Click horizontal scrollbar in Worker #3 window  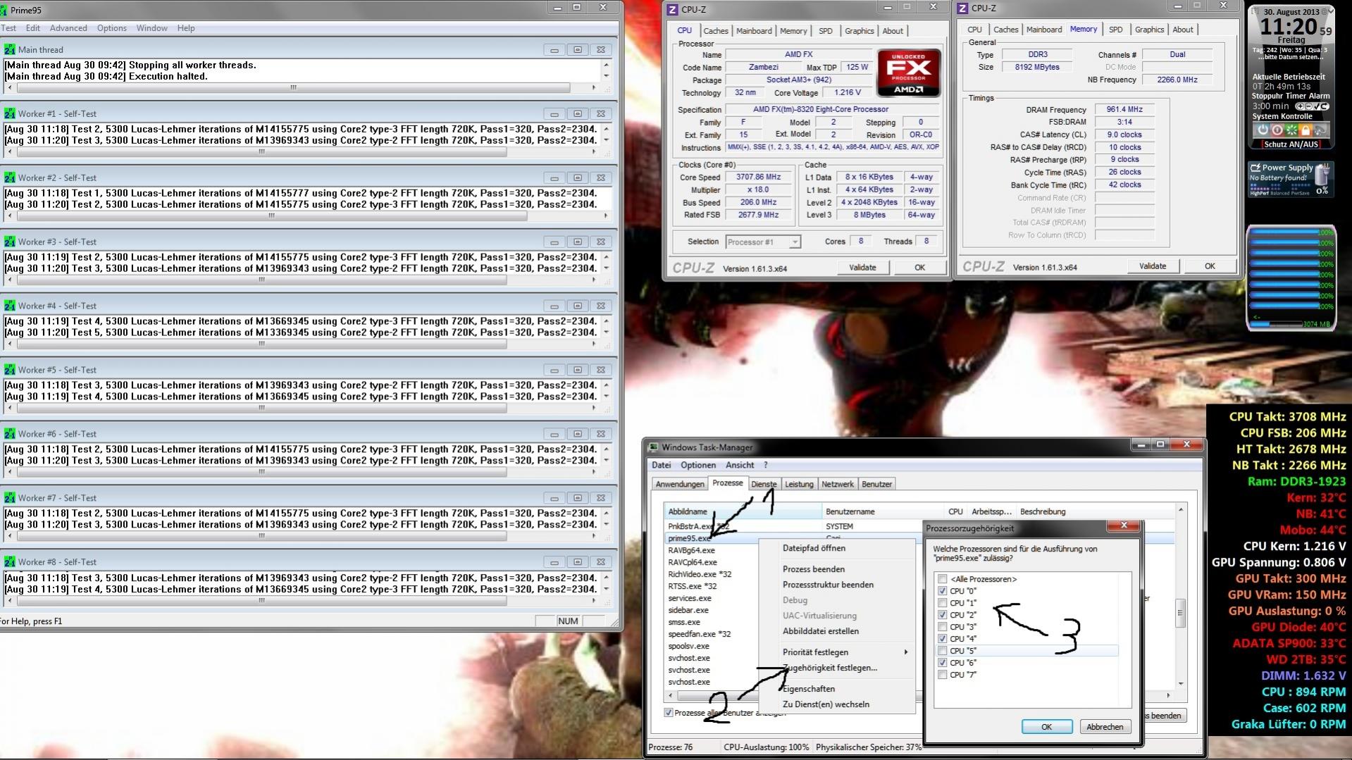[x=261, y=280]
